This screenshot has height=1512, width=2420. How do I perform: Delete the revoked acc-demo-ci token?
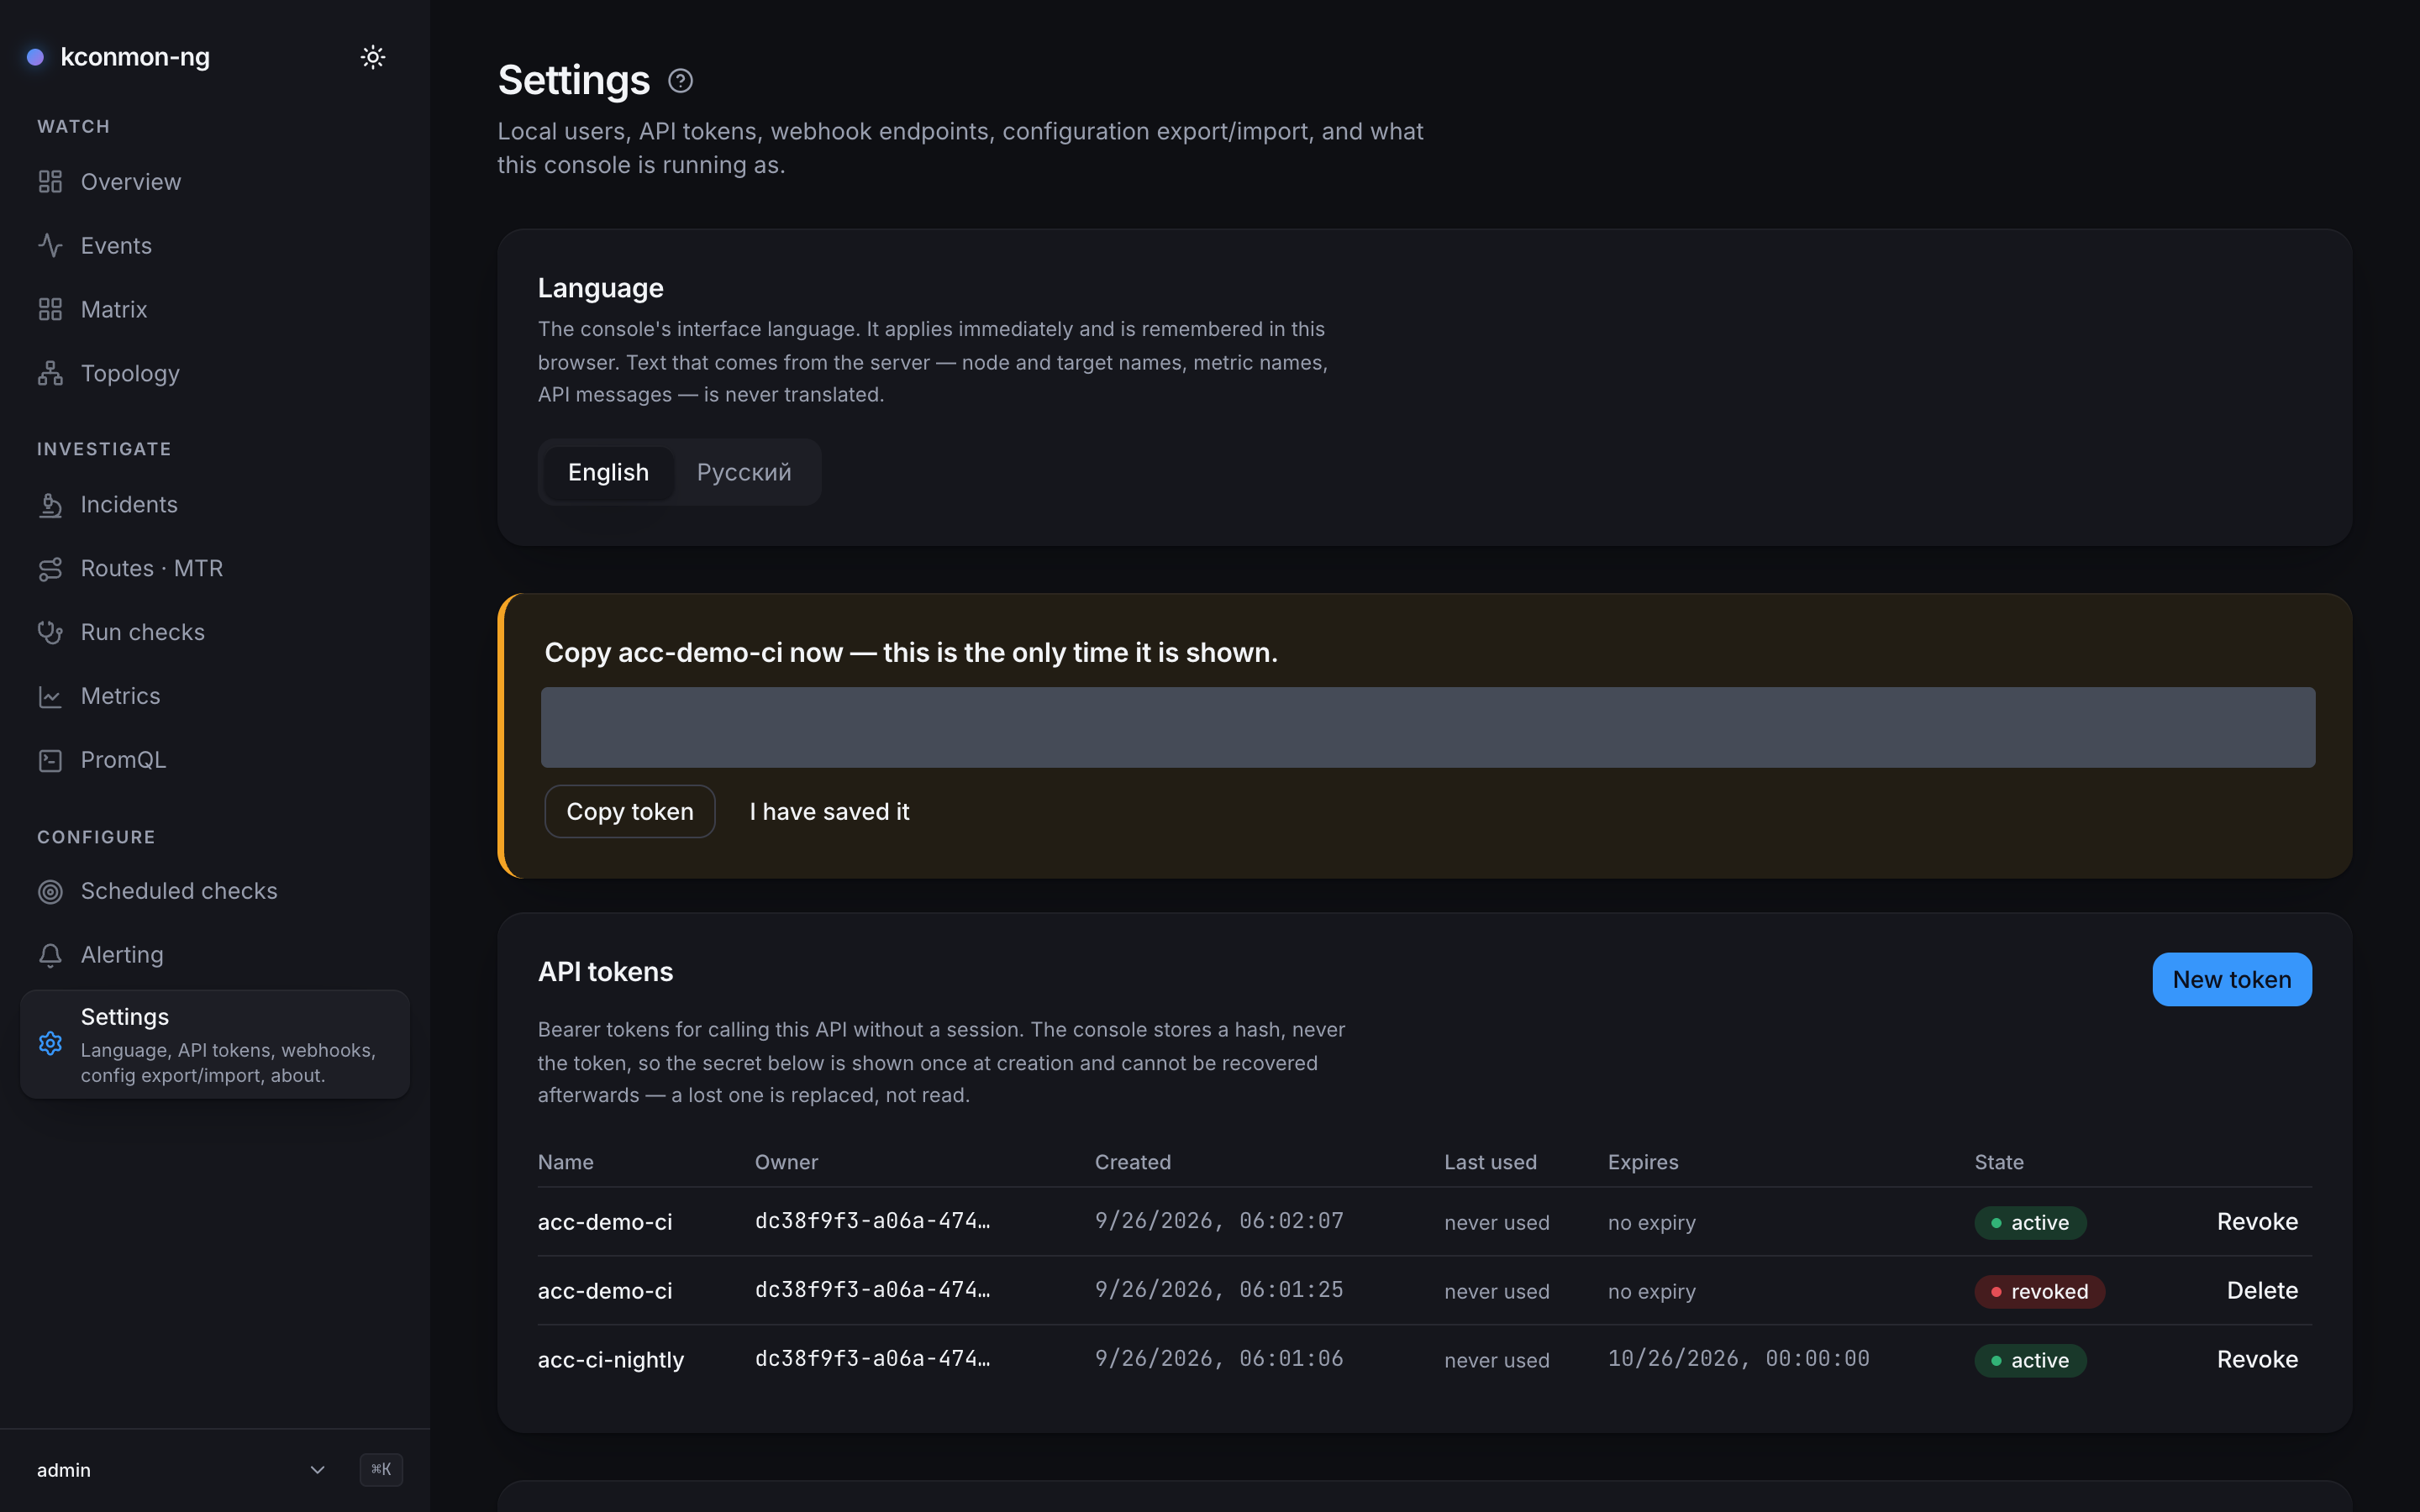2262,1291
